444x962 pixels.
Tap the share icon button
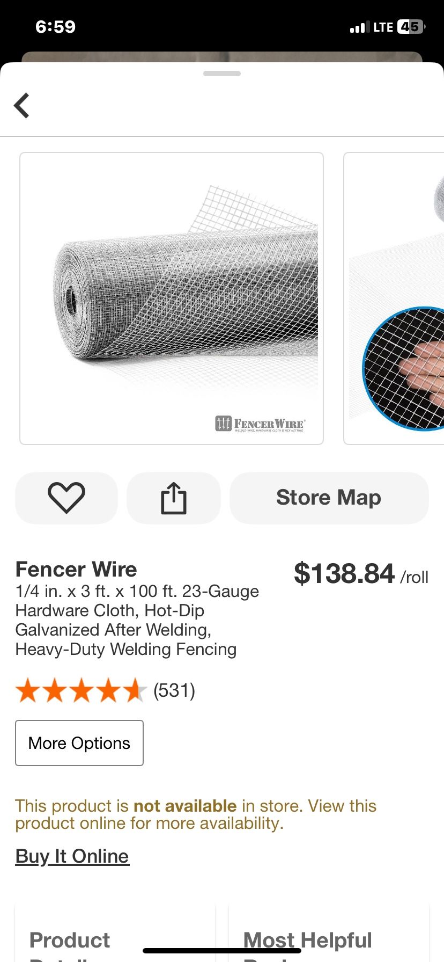click(174, 498)
